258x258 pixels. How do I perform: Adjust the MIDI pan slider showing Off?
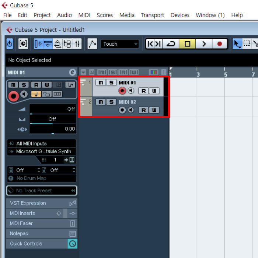tap(53, 119)
